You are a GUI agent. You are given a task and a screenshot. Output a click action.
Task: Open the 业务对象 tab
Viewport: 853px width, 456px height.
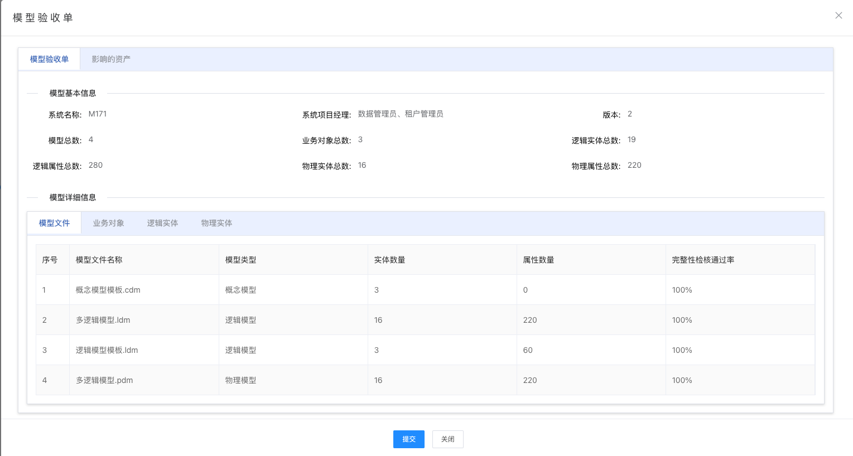(x=108, y=222)
